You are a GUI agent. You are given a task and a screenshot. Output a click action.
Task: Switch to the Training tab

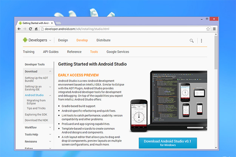coord(29,52)
